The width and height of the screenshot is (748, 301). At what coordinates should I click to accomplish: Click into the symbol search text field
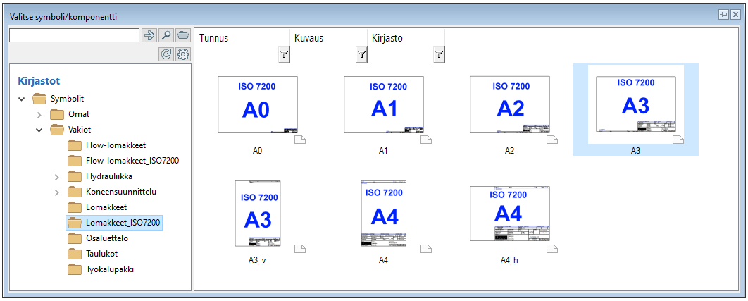click(74, 35)
